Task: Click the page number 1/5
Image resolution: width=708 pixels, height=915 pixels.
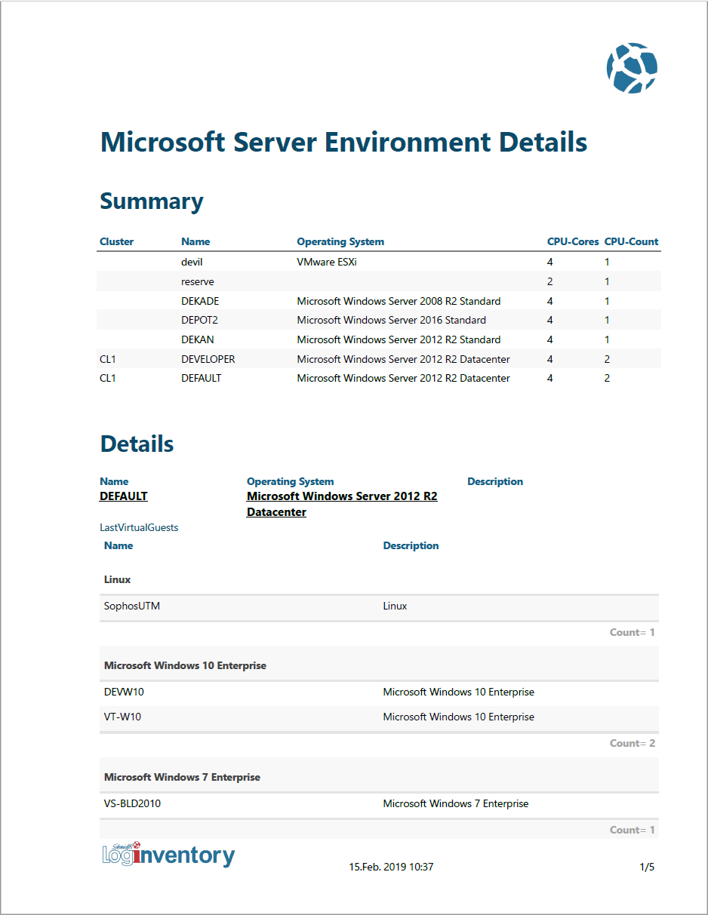Action: [647, 867]
